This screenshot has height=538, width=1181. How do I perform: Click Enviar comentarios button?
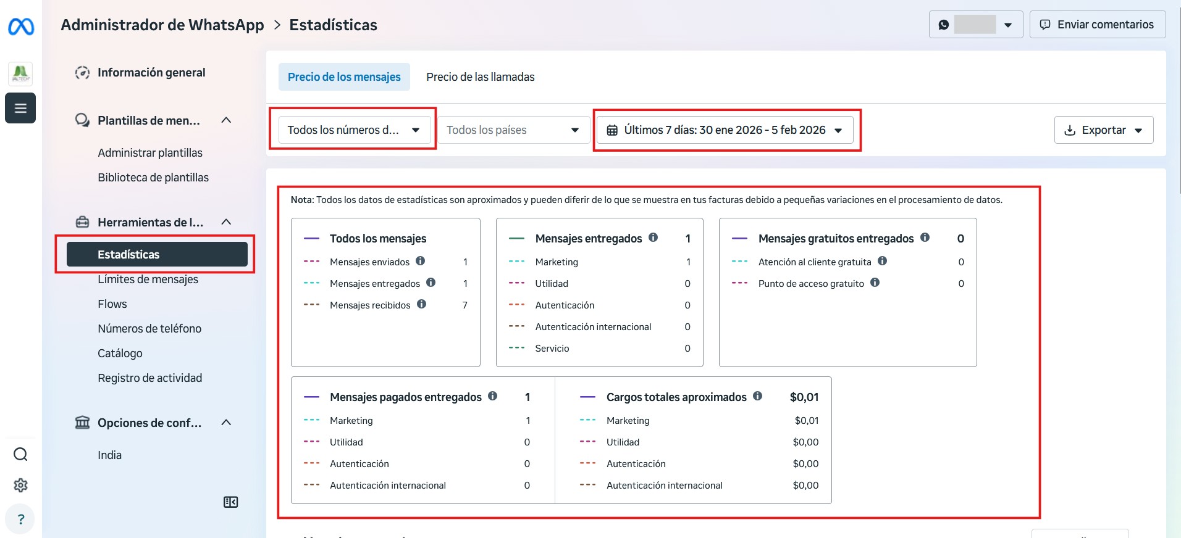pyautogui.click(x=1097, y=25)
